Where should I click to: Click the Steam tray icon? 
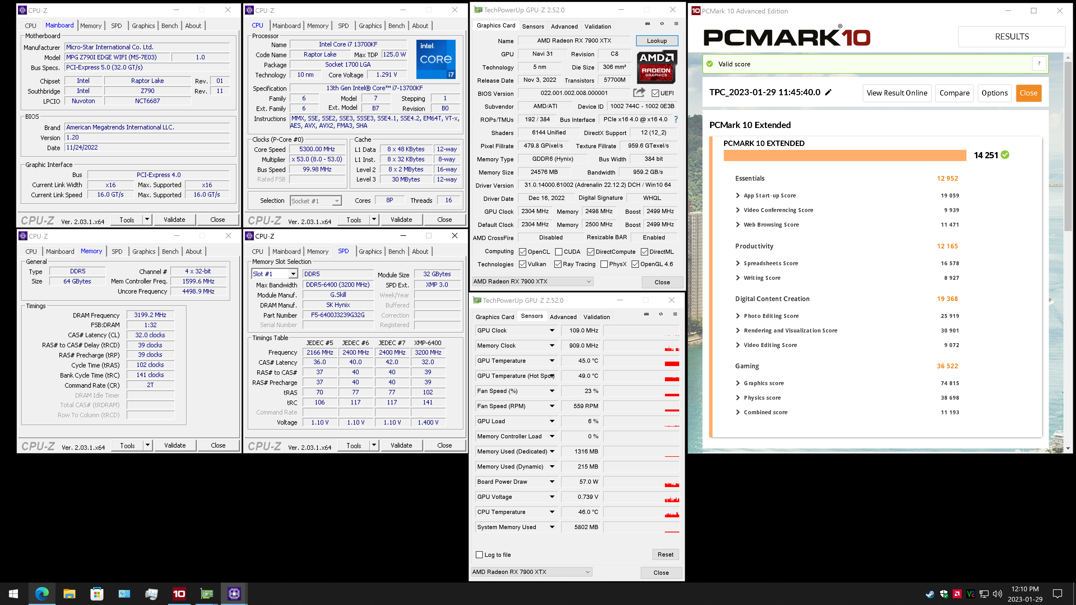[930, 594]
